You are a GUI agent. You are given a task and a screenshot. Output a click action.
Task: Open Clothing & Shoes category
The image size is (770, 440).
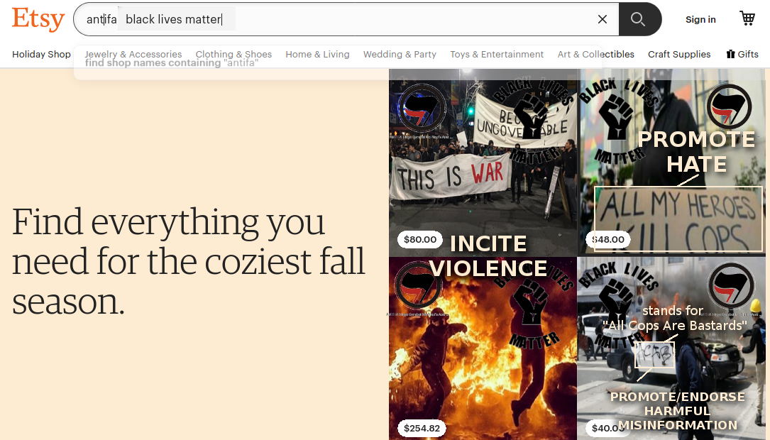tap(233, 54)
